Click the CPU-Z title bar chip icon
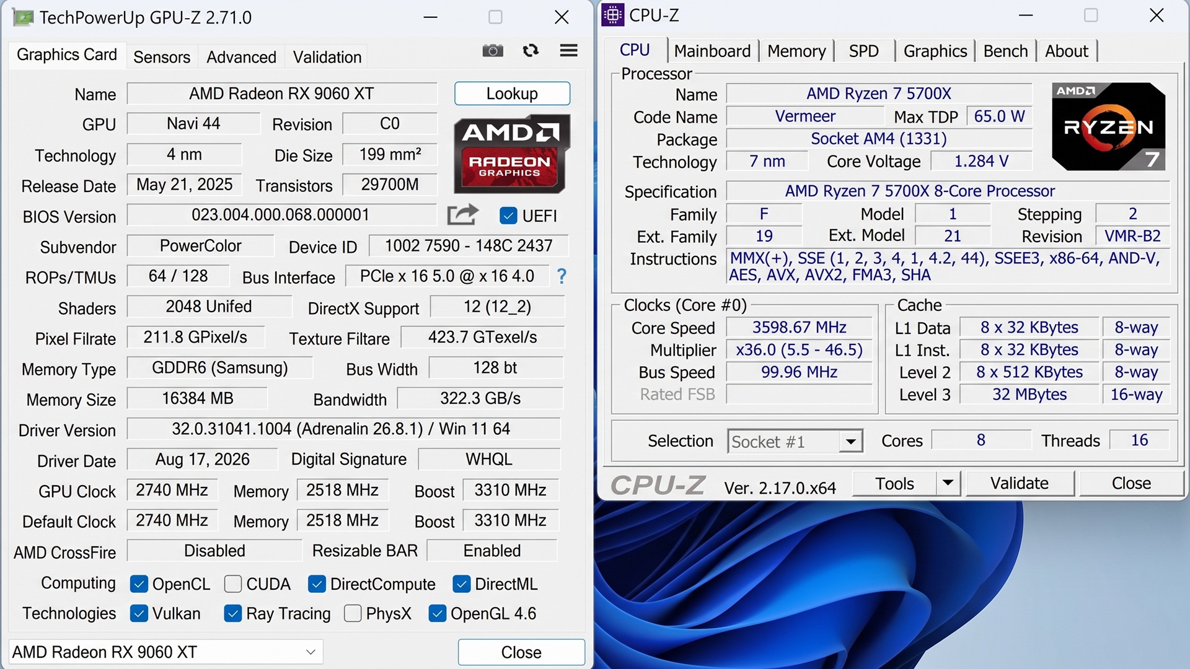This screenshot has height=669, width=1190. pos(612,15)
